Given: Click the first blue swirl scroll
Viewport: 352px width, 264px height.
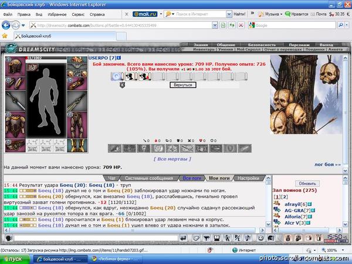Looking at the screenshot, I should pos(117,76).
